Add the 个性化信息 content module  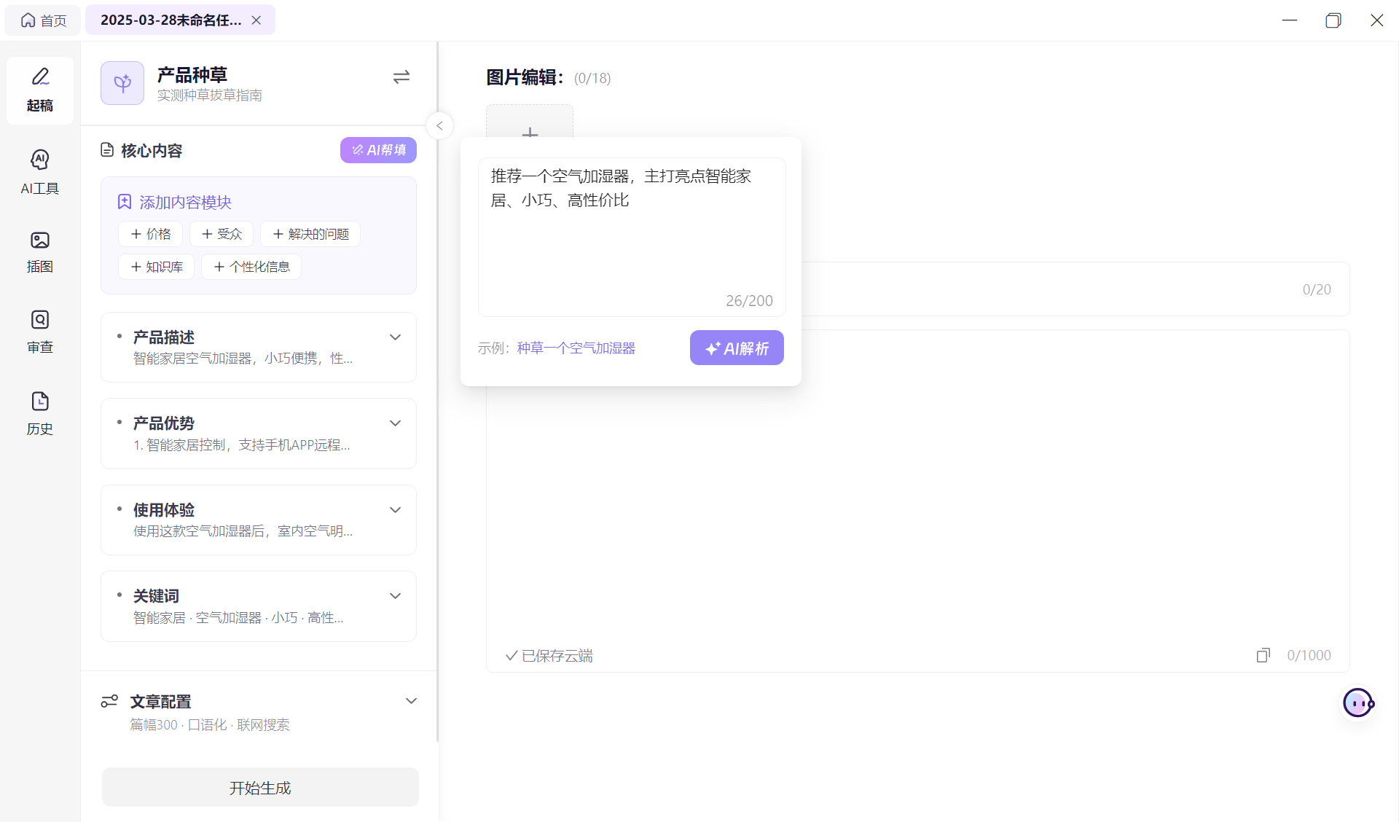click(x=251, y=267)
